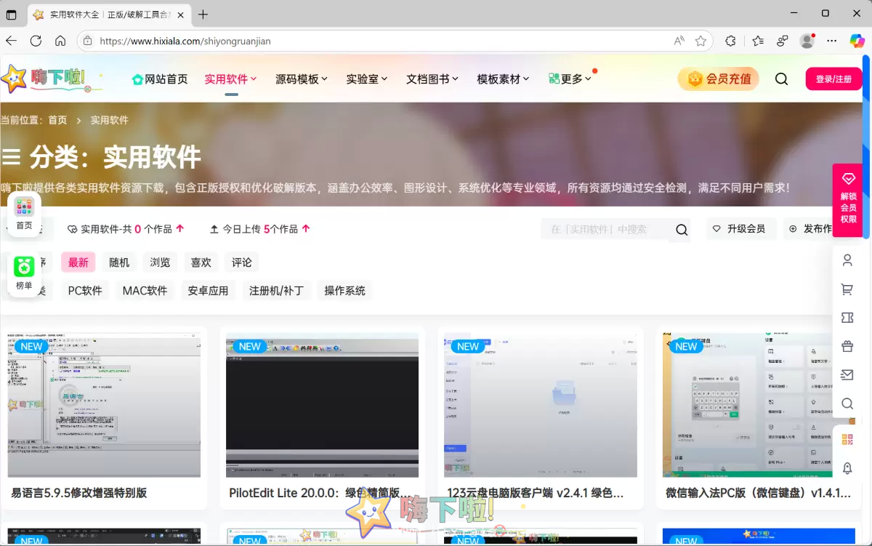This screenshot has width=872, height=546.
Task: Open the shopping cart icon on right sidebar
Action: pos(847,289)
